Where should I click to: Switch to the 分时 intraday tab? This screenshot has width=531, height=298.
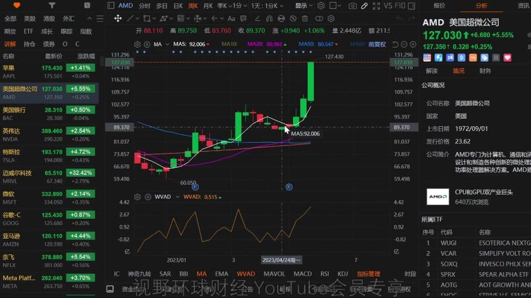(144, 6)
